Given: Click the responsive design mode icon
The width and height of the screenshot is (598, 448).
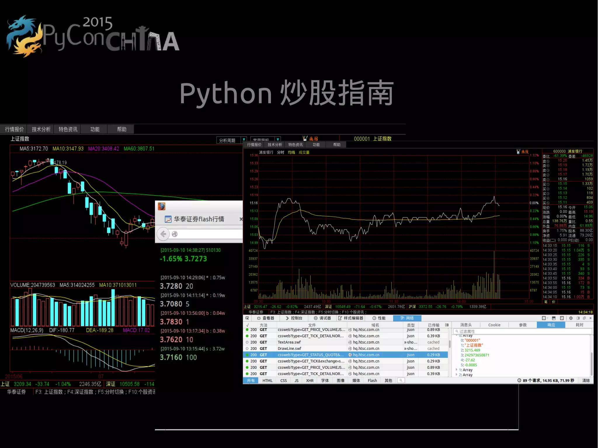Looking at the screenshot, I should click(x=562, y=318).
